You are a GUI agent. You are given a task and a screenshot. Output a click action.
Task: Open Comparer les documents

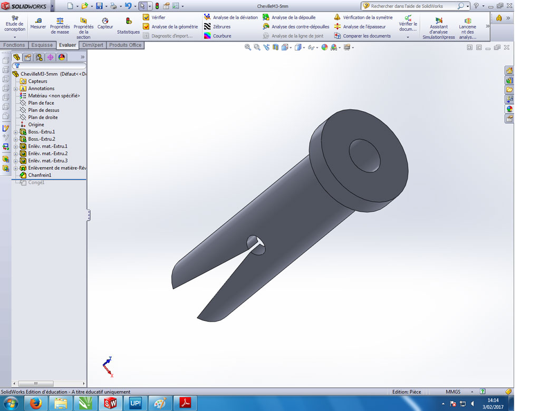[x=362, y=36]
